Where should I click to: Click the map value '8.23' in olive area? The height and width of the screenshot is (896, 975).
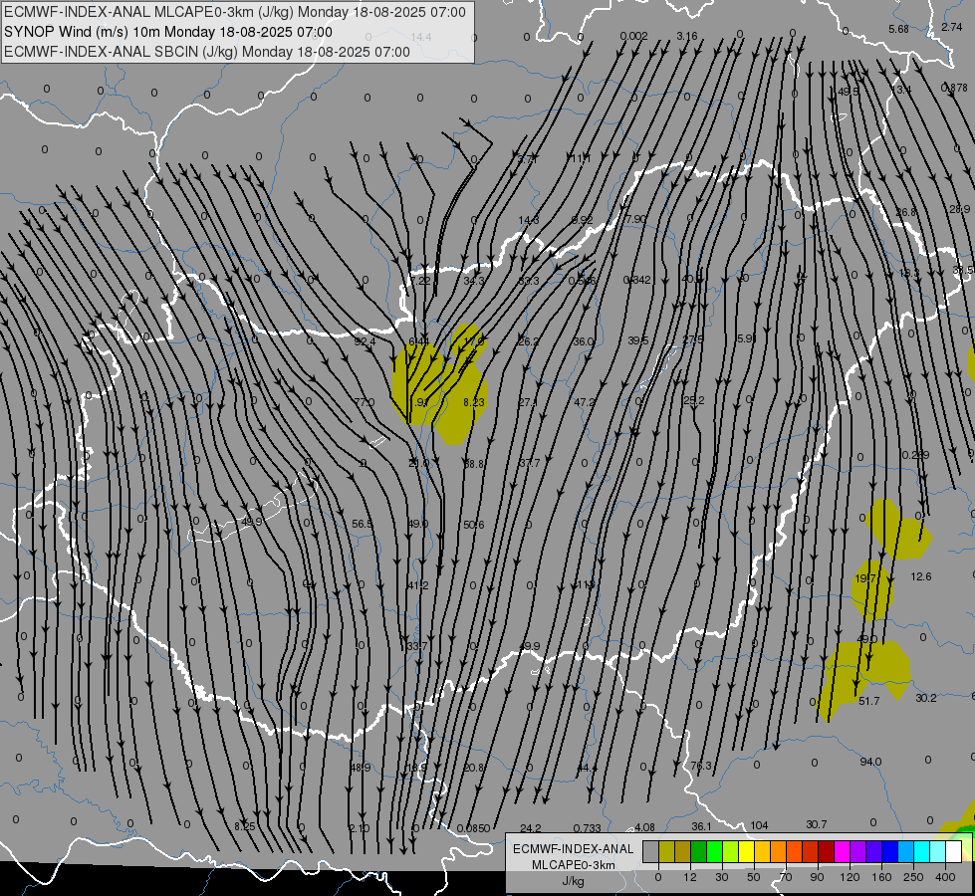click(x=474, y=402)
